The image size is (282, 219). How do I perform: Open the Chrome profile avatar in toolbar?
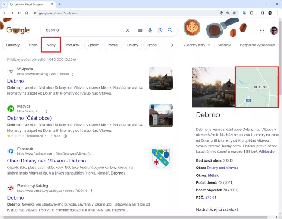[270, 13]
